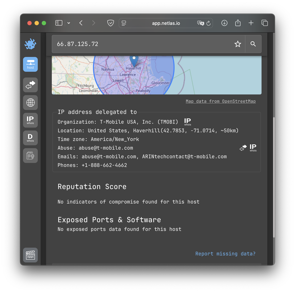Click the translate page icon
Screen dimensions: 295x292
pos(200,23)
